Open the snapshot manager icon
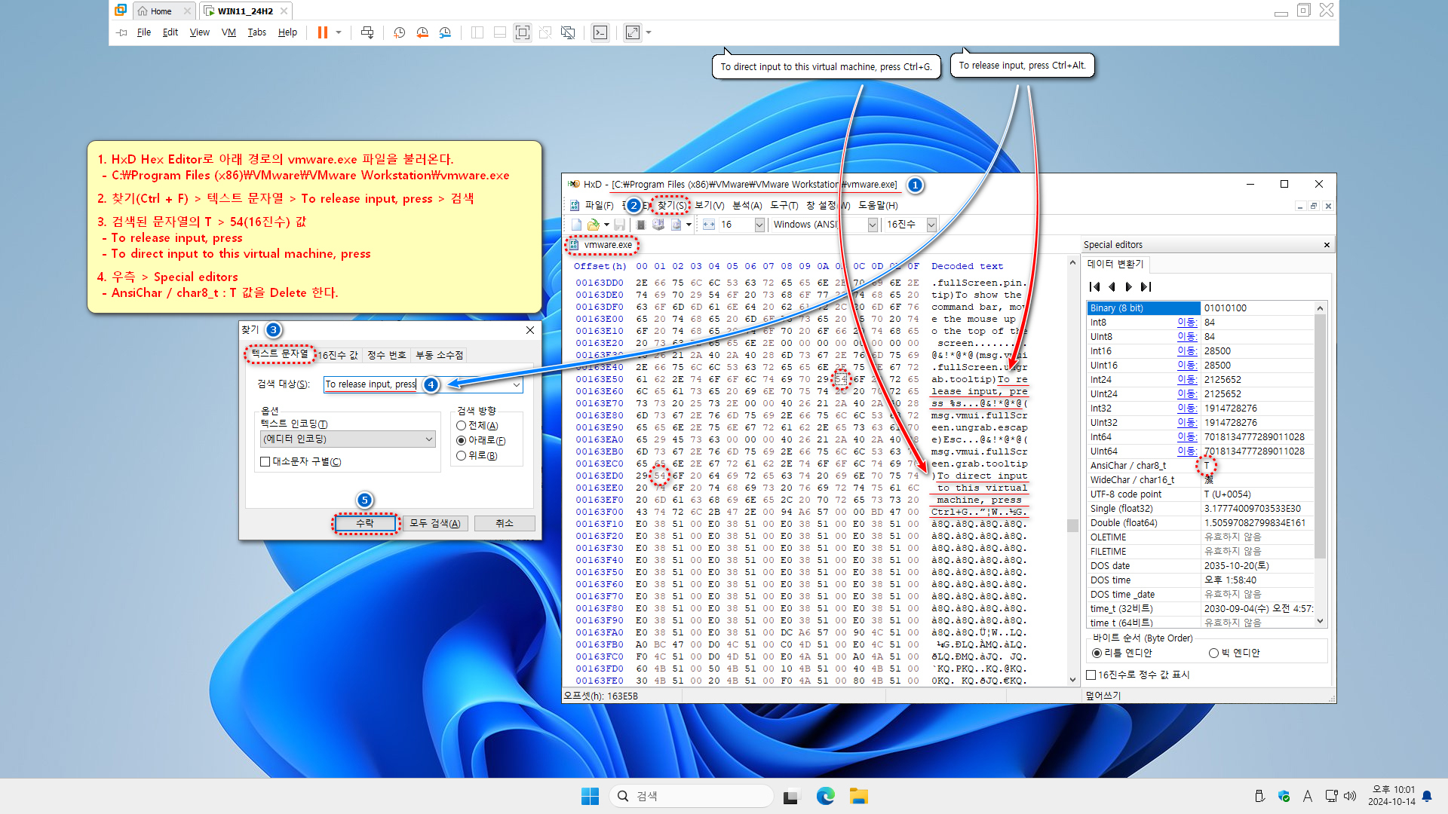1448x814 pixels. [x=445, y=32]
